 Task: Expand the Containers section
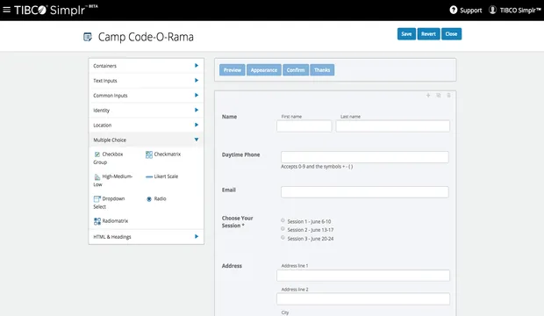(146, 66)
